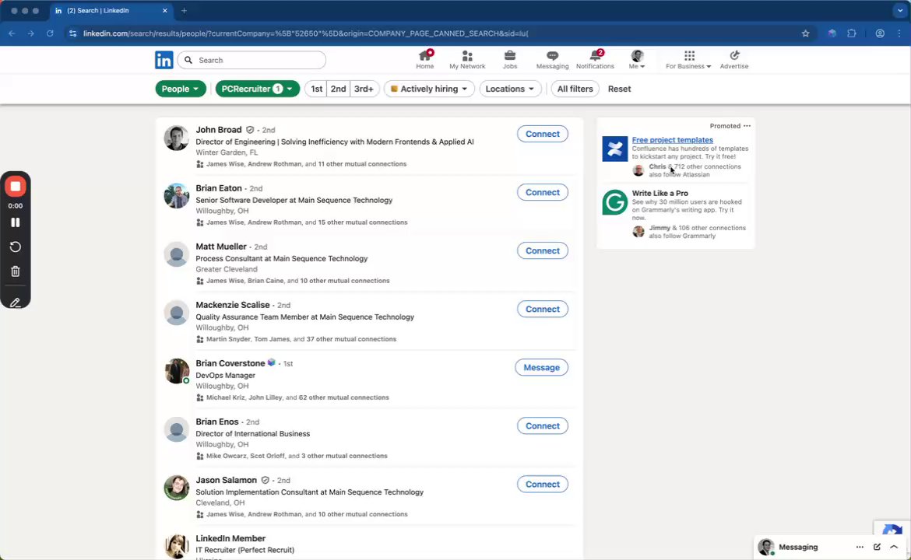Click the Confluence ad logo
The width and height of the screenshot is (911, 560).
click(x=614, y=149)
